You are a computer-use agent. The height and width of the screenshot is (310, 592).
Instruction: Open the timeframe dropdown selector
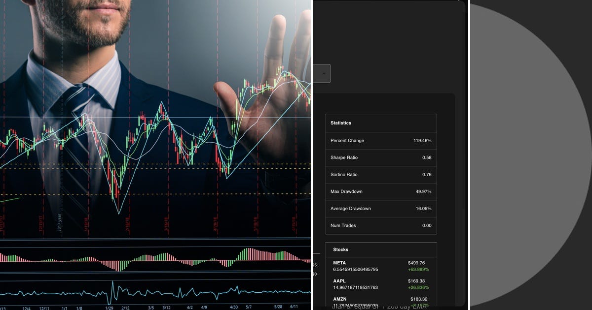pyautogui.click(x=321, y=72)
